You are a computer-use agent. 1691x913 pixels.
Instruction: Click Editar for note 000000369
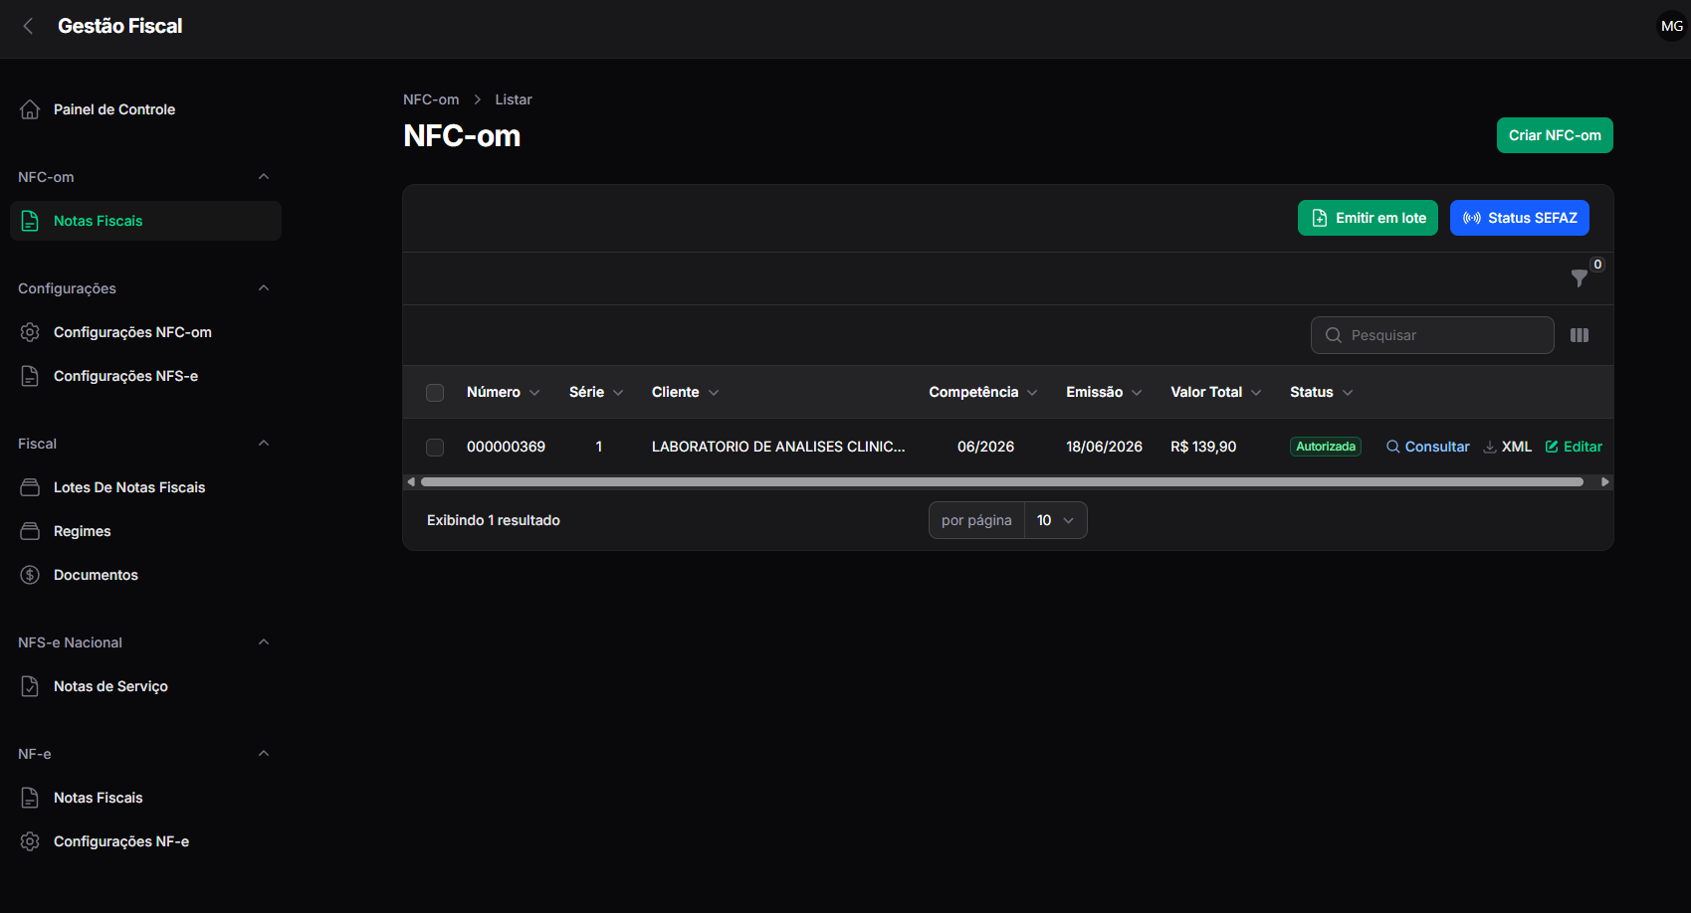(1574, 447)
